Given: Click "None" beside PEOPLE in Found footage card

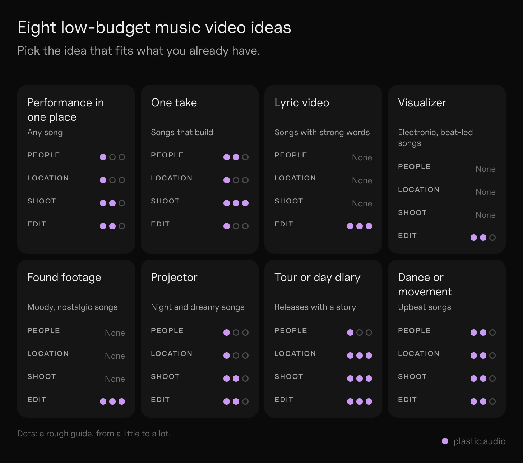Looking at the screenshot, I should [x=115, y=333].
